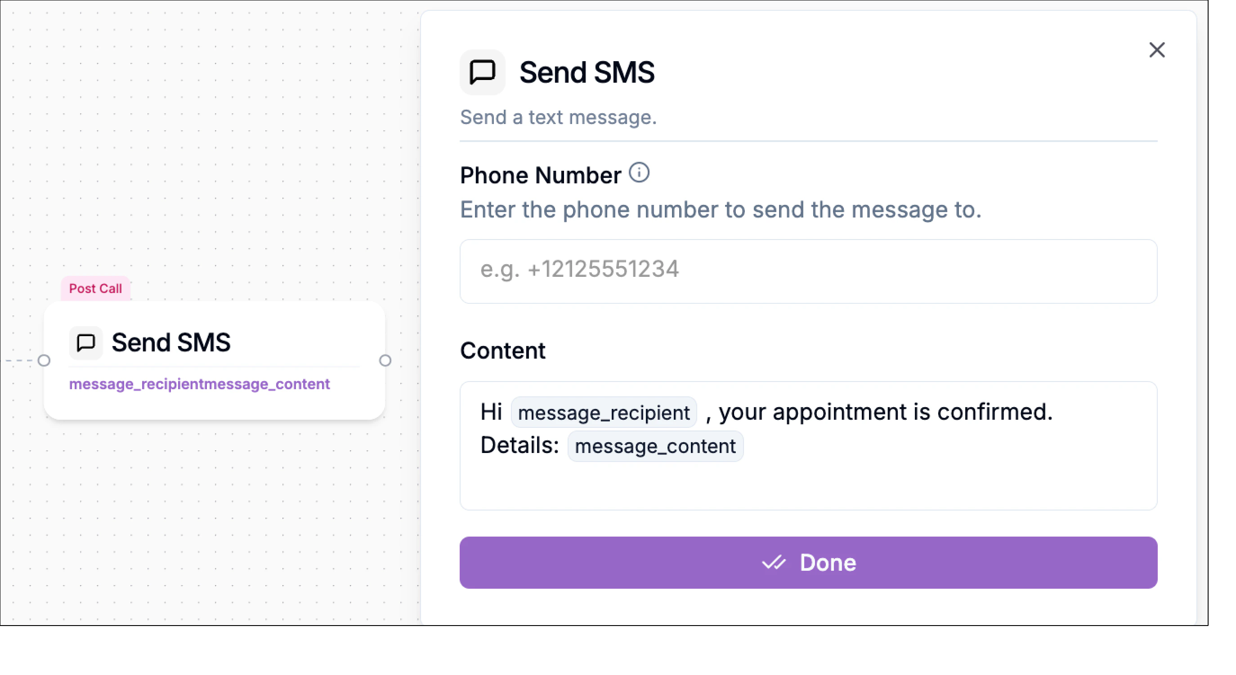Expand the Content section header
Viewport: 1236px width, 675px height.
tap(503, 350)
